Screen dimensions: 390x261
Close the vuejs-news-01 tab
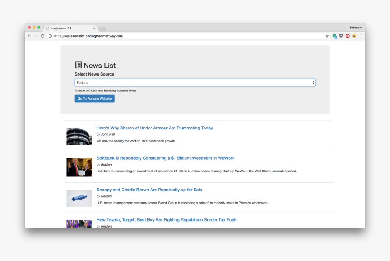(x=94, y=28)
